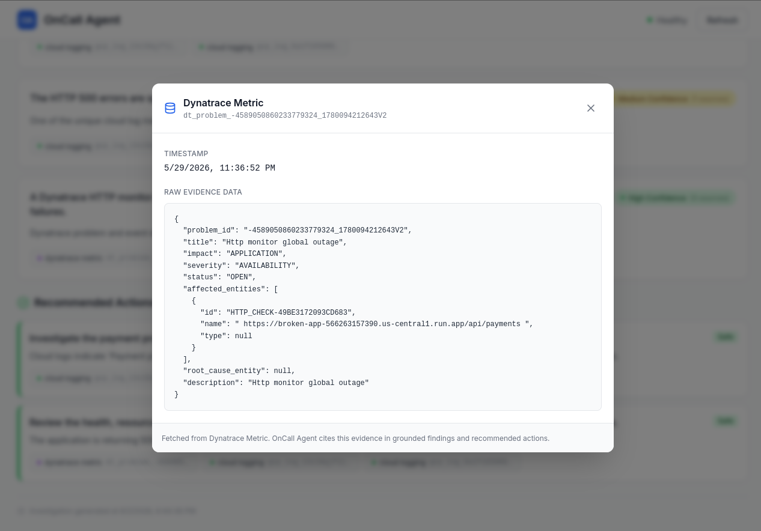
Task: Click the TIMESTAMP label
Action: [186, 154]
